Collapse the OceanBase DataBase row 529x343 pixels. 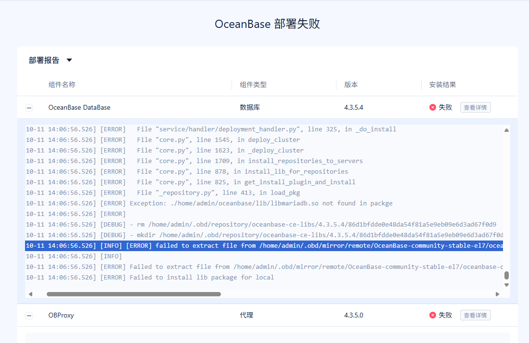(x=29, y=108)
